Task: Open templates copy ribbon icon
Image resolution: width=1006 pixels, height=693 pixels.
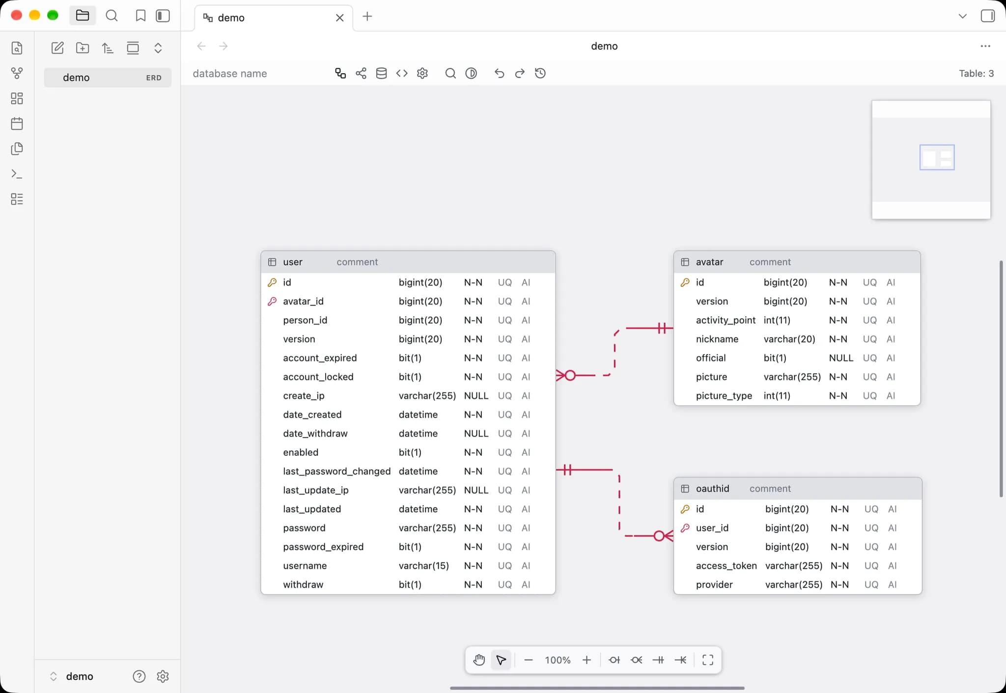Action: 17,149
